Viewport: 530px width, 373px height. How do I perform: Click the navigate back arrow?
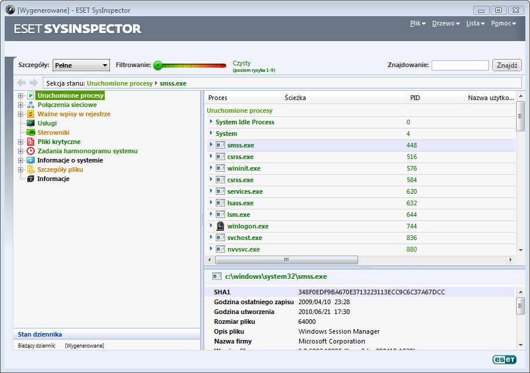pos(21,83)
